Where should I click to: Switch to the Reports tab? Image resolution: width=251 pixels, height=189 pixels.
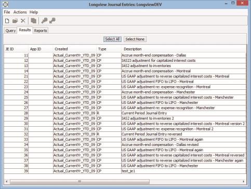pyautogui.click(x=41, y=31)
